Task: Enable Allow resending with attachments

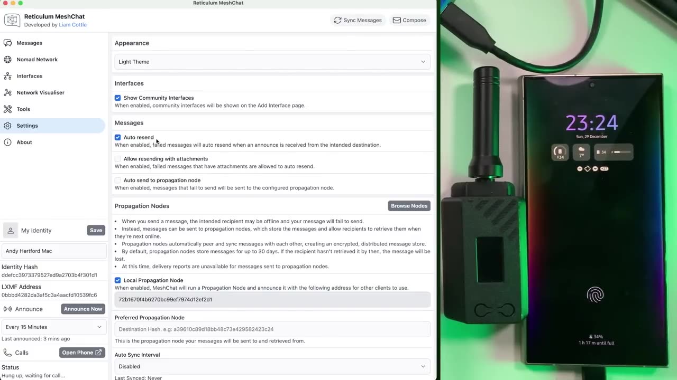Action: point(117,159)
